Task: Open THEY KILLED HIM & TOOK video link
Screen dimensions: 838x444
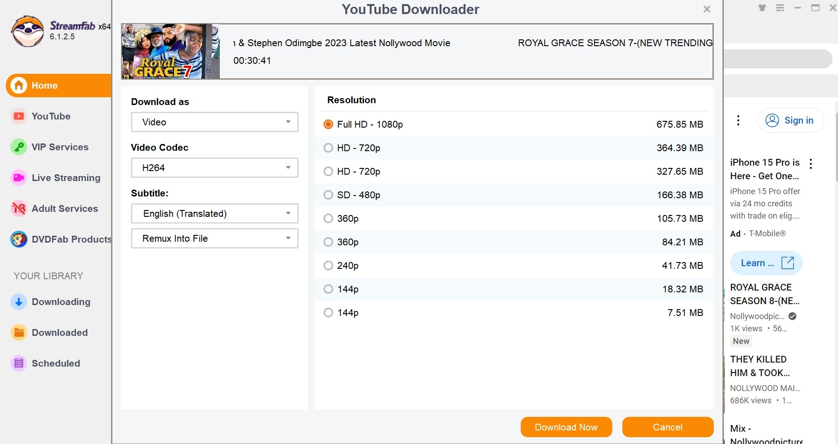Action: (x=760, y=366)
